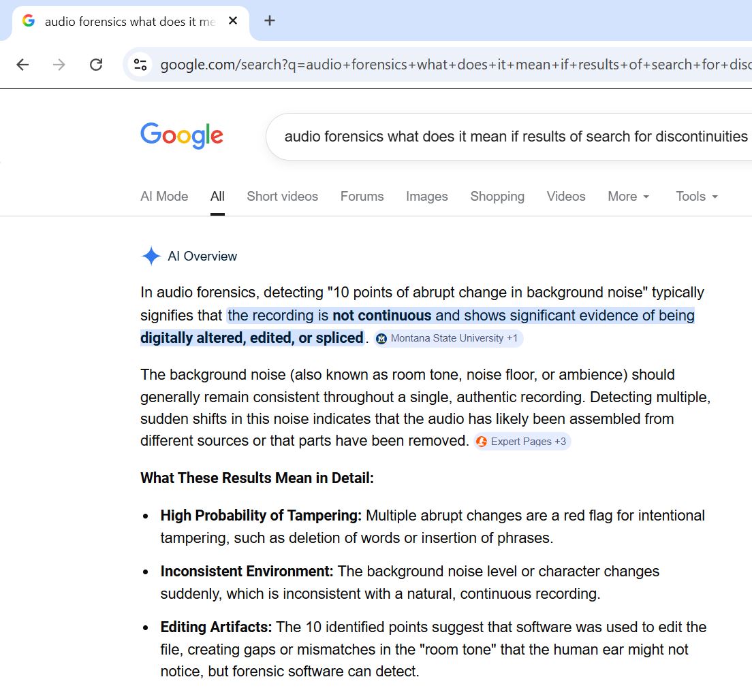Expand the More search filters dropdown
This screenshot has width=752, height=692.
click(x=628, y=197)
